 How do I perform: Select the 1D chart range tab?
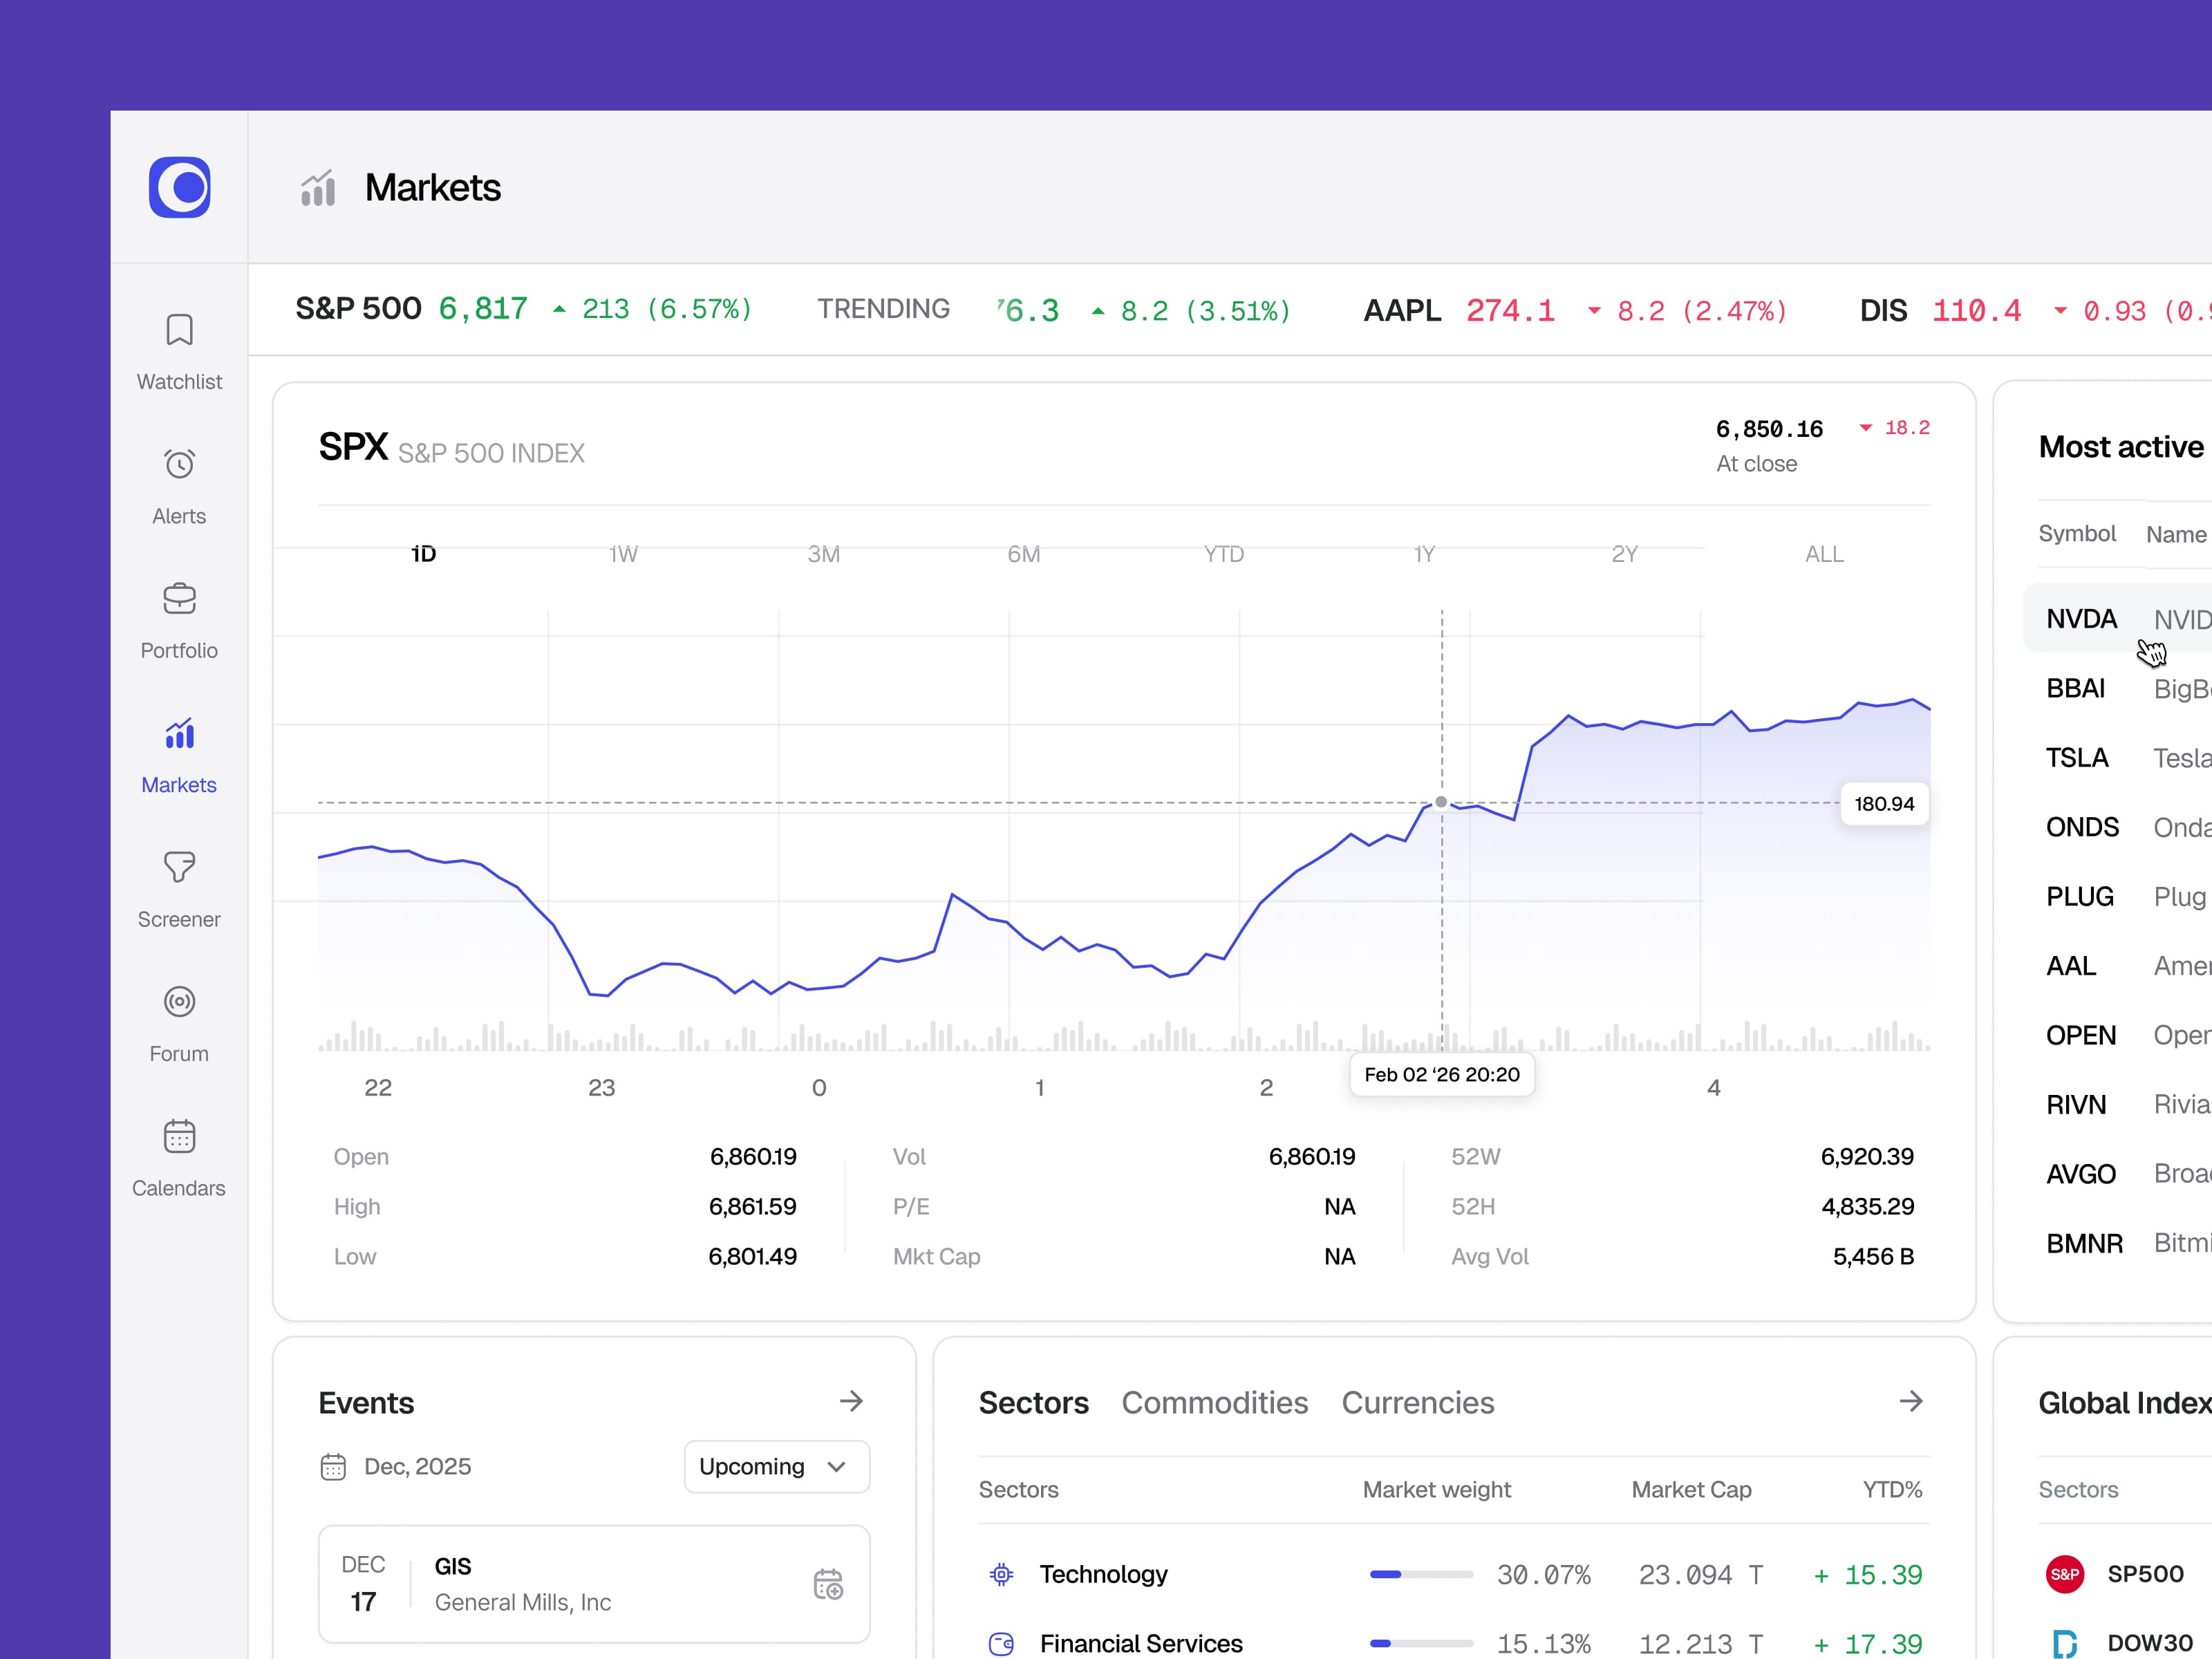[424, 554]
